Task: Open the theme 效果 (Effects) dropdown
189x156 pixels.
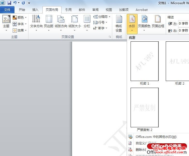Action: pos(20,31)
